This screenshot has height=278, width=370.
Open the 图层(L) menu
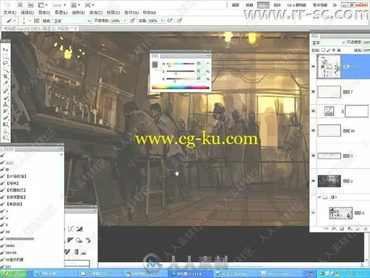(x=61, y=12)
